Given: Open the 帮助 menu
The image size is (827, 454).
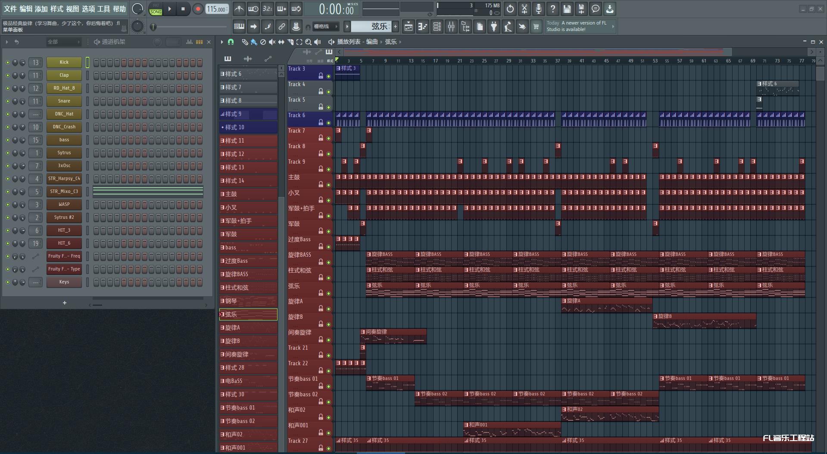Looking at the screenshot, I should click(119, 9).
